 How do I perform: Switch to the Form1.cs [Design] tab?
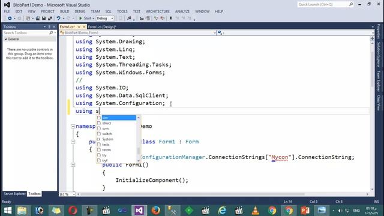(102, 27)
